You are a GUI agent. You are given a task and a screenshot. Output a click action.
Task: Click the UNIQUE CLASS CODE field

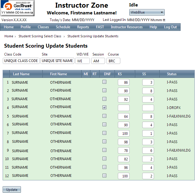tap(21, 61)
